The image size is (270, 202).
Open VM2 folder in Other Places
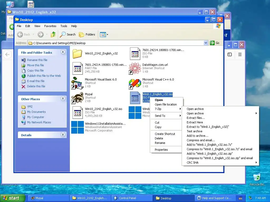(30, 107)
